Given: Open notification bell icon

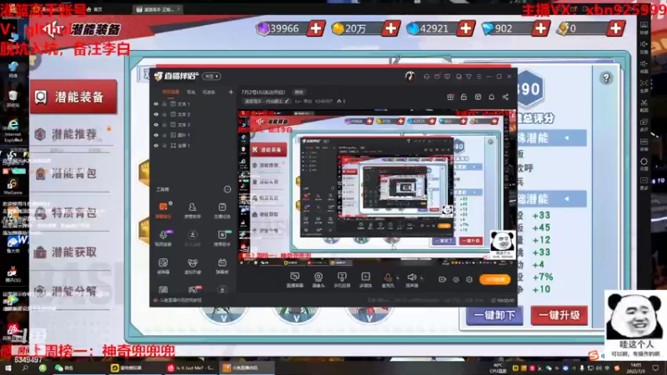Looking at the screenshot, I should 491,97.
